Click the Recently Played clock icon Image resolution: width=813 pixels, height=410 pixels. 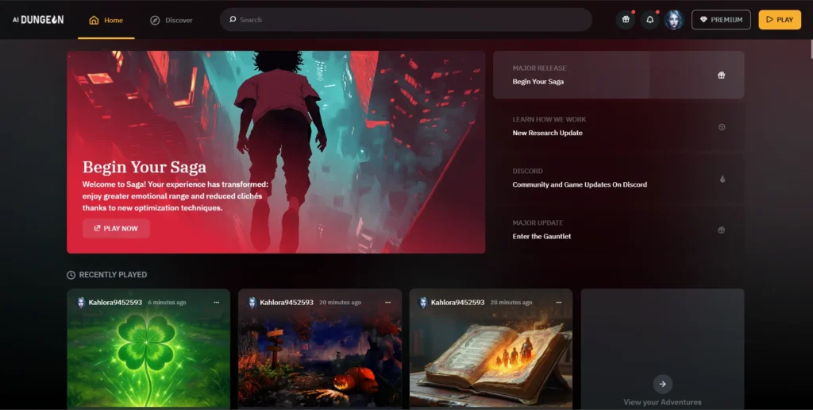click(x=71, y=275)
